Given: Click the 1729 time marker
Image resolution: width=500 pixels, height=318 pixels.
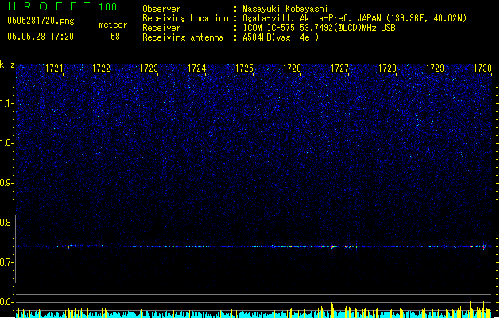Looking at the screenshot, I should tap(436, 68).
